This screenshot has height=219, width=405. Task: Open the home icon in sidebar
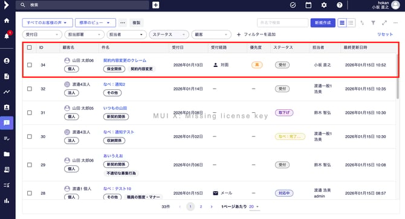7,21
